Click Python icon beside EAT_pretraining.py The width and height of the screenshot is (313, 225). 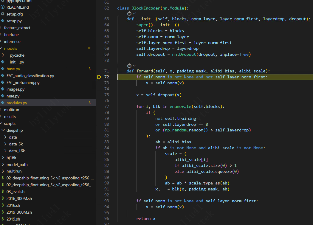(3, 82)
